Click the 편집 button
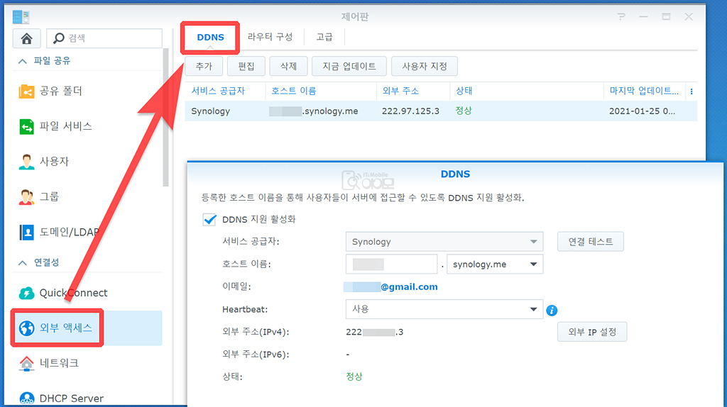Viewport: 727px width, 407px height. click(x=246, y=66)
